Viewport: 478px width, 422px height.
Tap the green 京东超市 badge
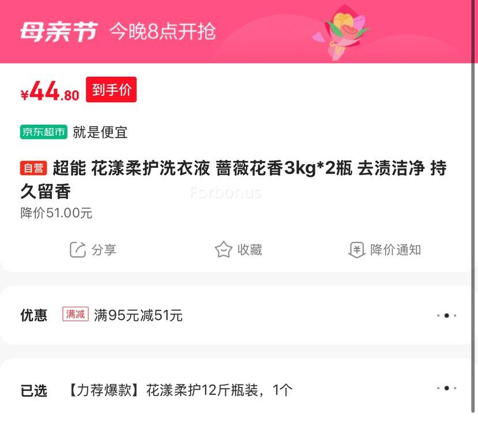44,132
